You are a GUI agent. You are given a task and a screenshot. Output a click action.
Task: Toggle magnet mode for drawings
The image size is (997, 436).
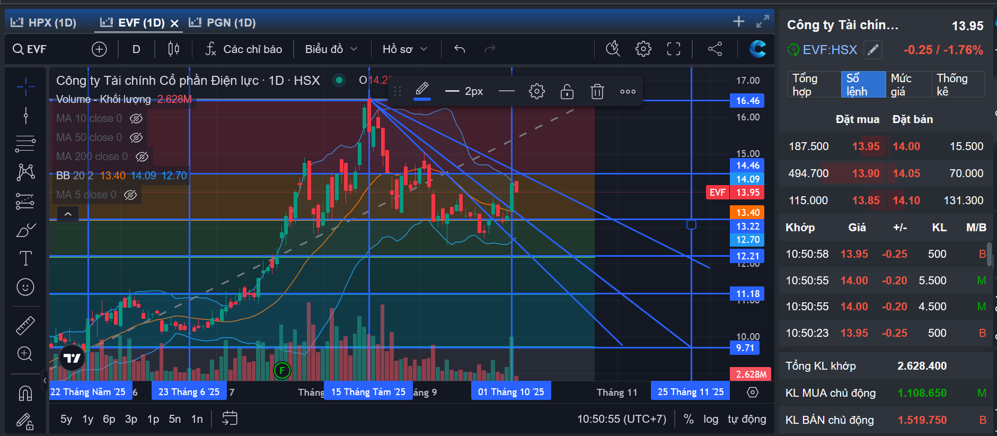point(25,393)
